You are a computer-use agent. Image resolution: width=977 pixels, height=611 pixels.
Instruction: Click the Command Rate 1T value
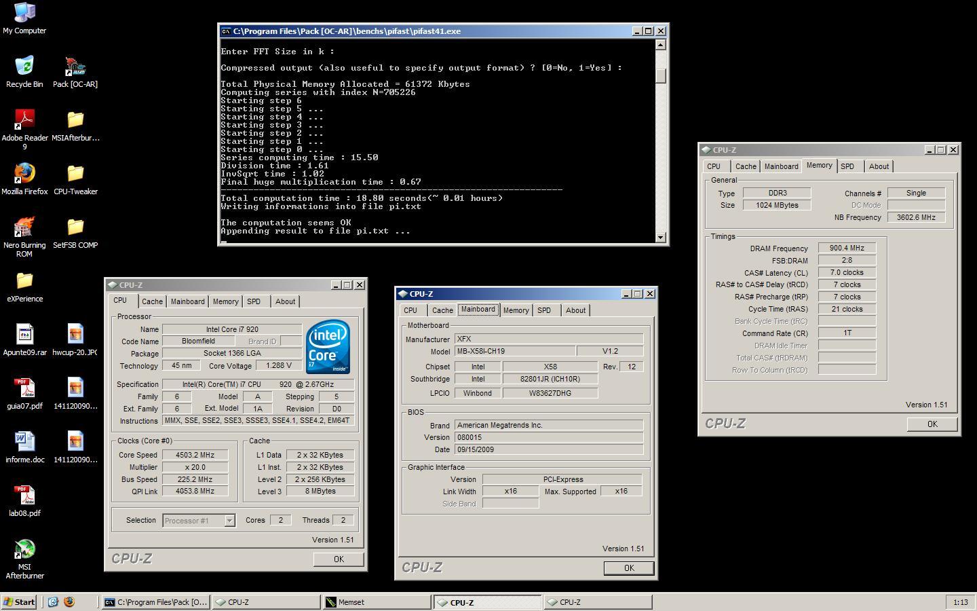coord(847,333)
